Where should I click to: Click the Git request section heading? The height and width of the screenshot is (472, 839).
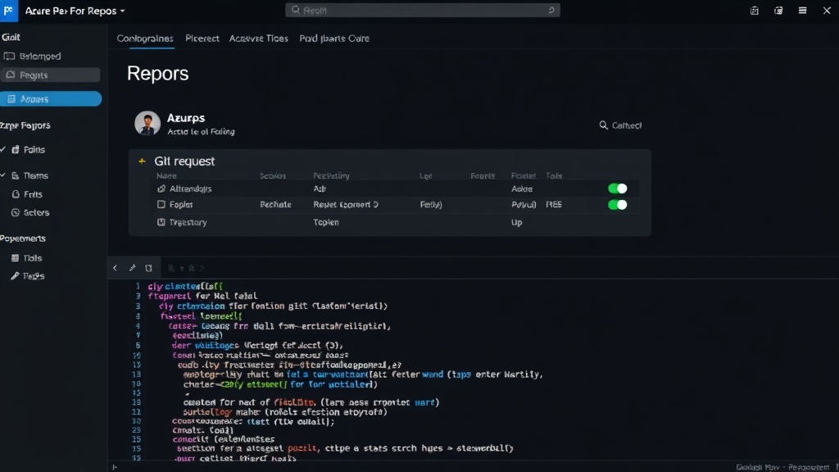(x=184, y=161)
